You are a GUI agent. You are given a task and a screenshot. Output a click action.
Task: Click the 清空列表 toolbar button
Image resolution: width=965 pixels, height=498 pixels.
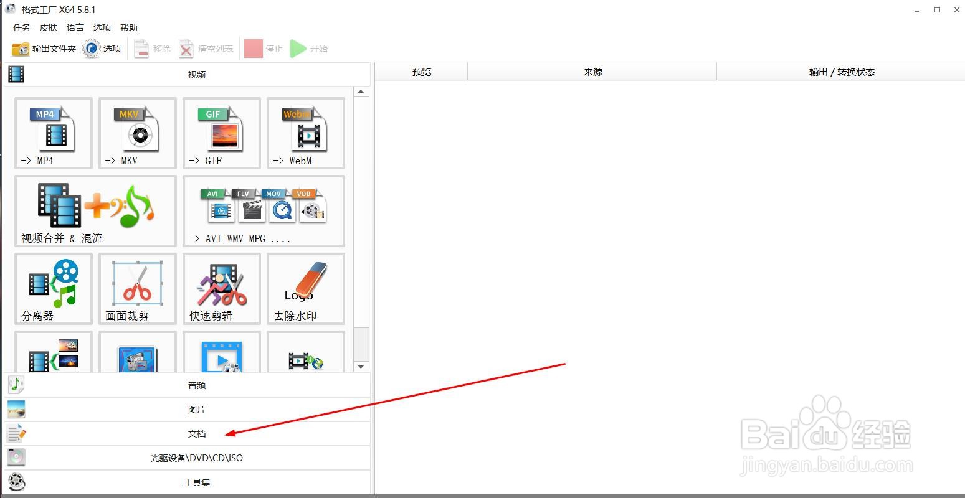[x=206, y=49]
